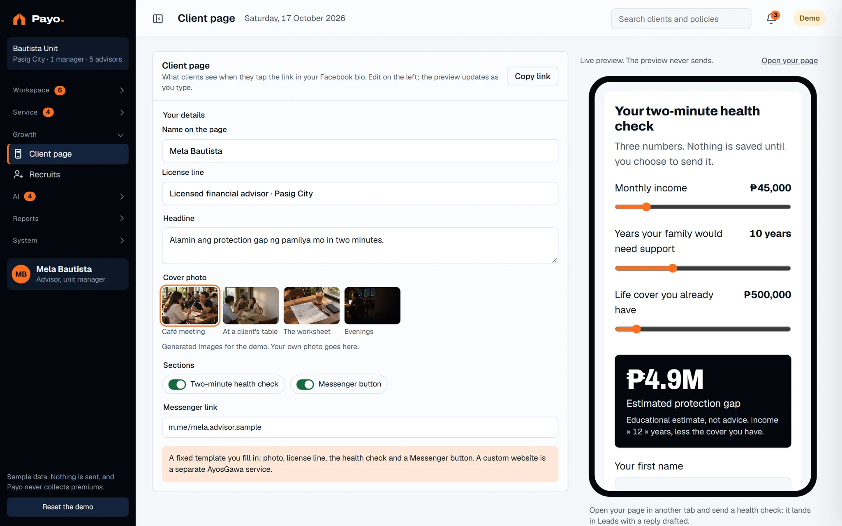Open Mela Bautista profile card
This screenshot has width=842, height=526.
tap(68, 274)
